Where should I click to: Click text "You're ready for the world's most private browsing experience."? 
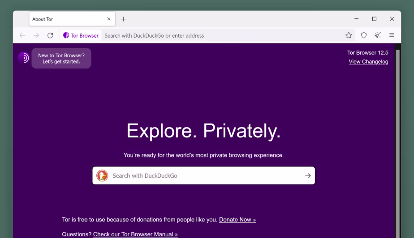pos(203,155)
